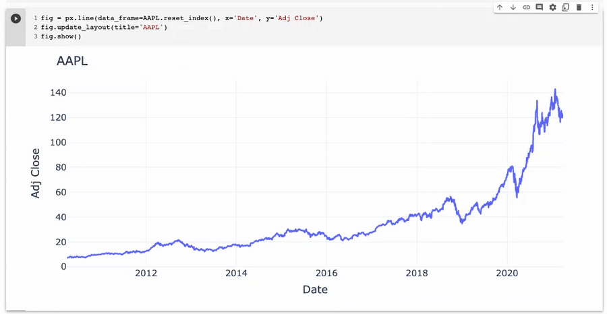The width and height of the screenshot is (607, 314).
Task: Delete cell with trash icon
Action: coord(579,7)
